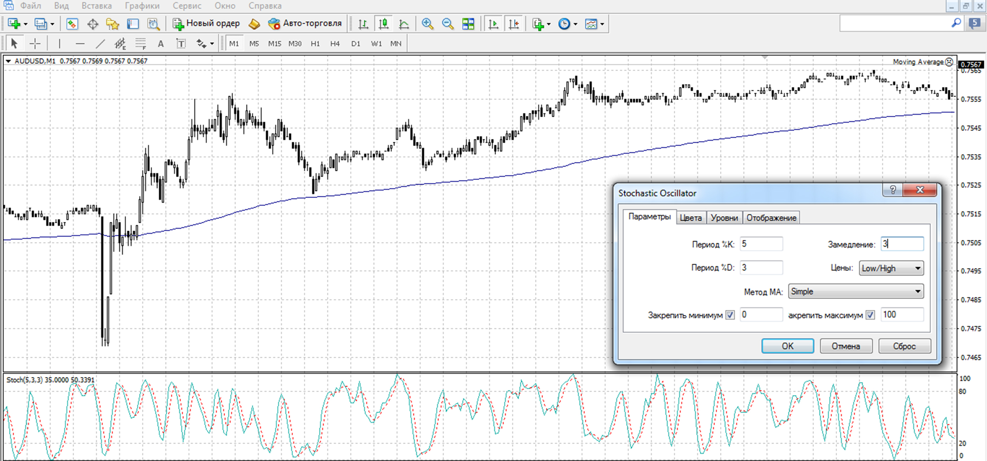Open the Вставка menu
987x461 pixels.
97,6
